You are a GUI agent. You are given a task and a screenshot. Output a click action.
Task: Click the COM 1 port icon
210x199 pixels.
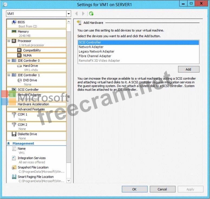tap(14, 115)
